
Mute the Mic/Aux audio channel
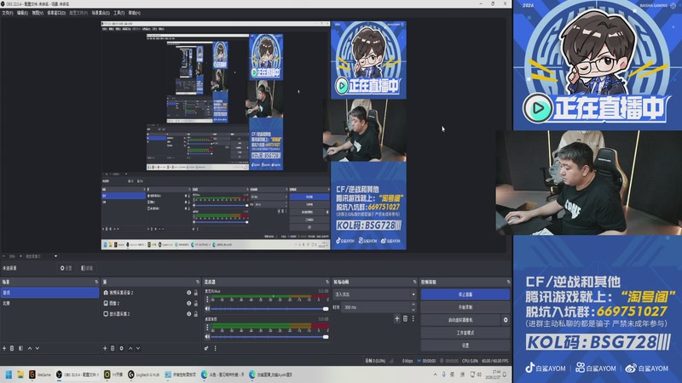(207, 309)
